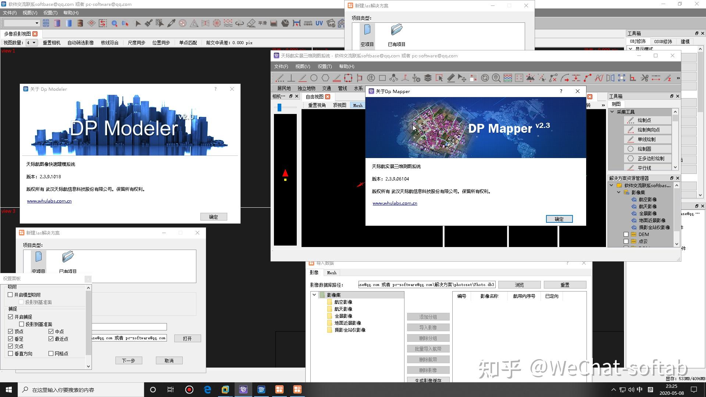The width and height of the screenshot is (706, 397).
Task: Click 确定 in Dp Modeler about dialog
Action: pos(214,217)
